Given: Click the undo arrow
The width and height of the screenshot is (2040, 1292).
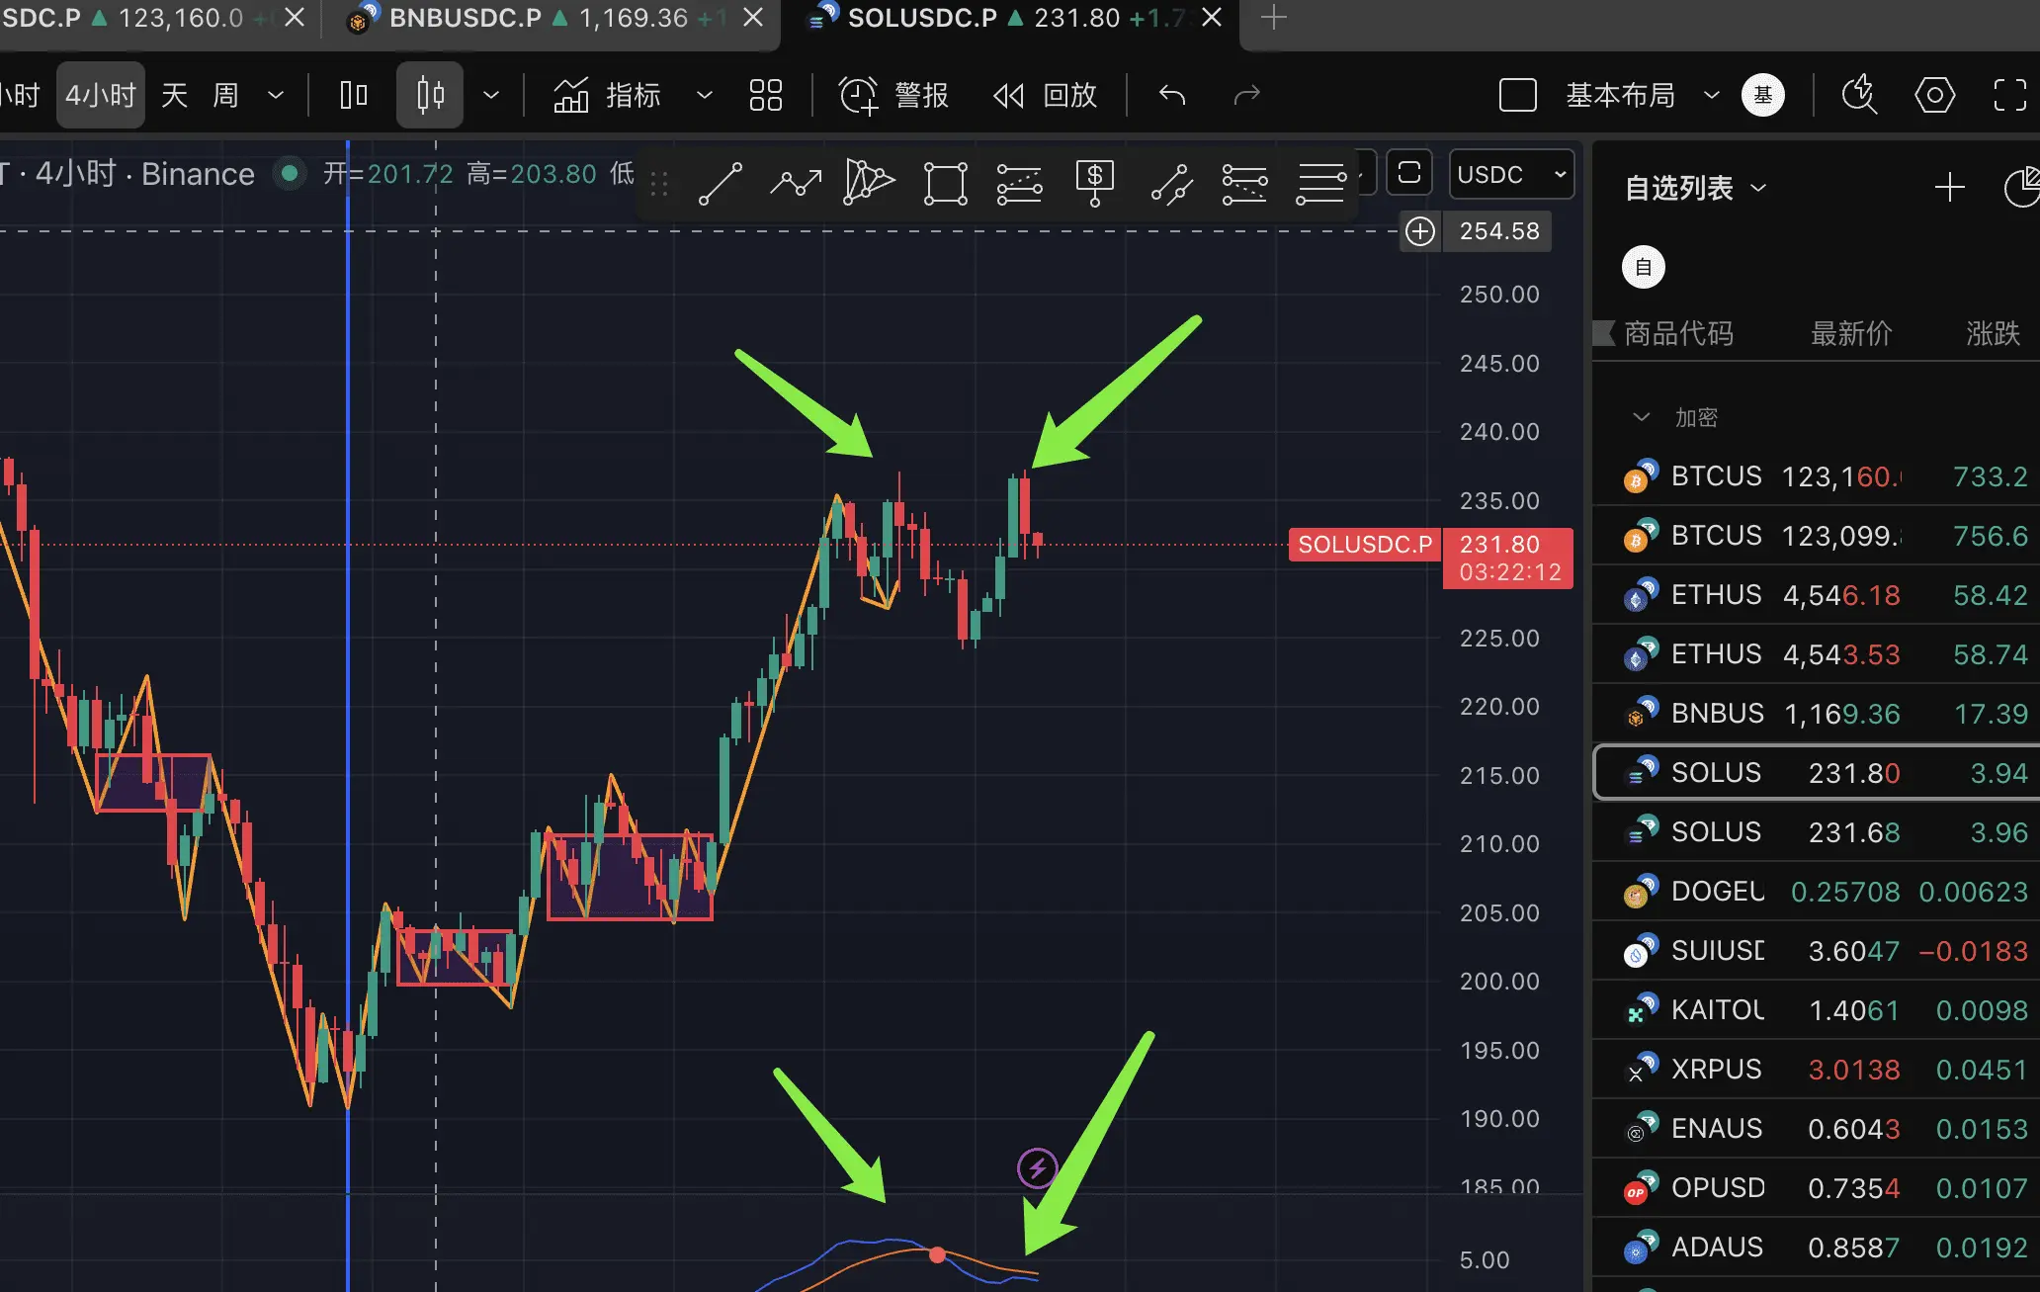Looking at the screenshot, I should (1172, 95).
